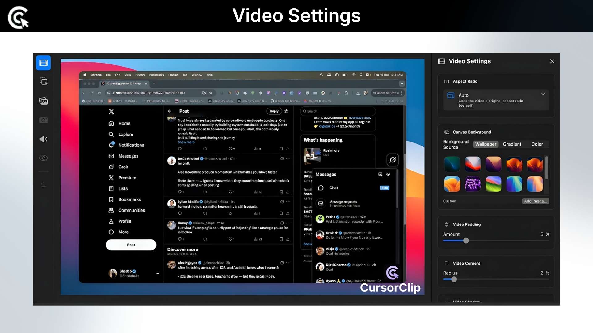
Task: Collapse the Video Settings panel via close icon
Action: click(x=552, y=61)
